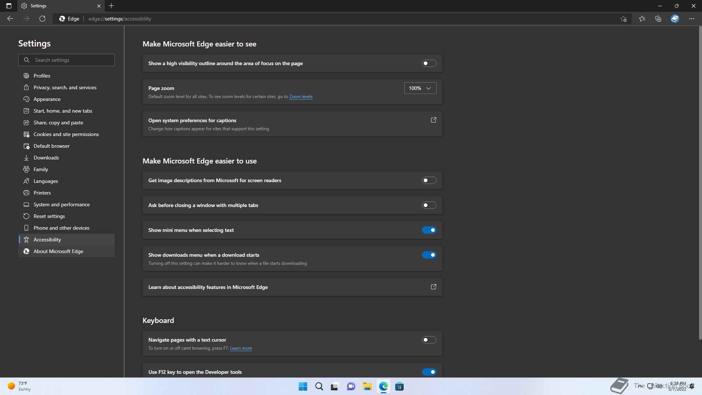Open the Page zoom 100% dropdown
702x395 pixels.
pos(420,88)
